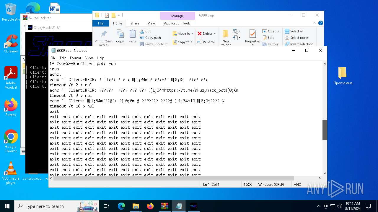
Task: Switch to the View tab in Explorer
Action: coord(151,23)
